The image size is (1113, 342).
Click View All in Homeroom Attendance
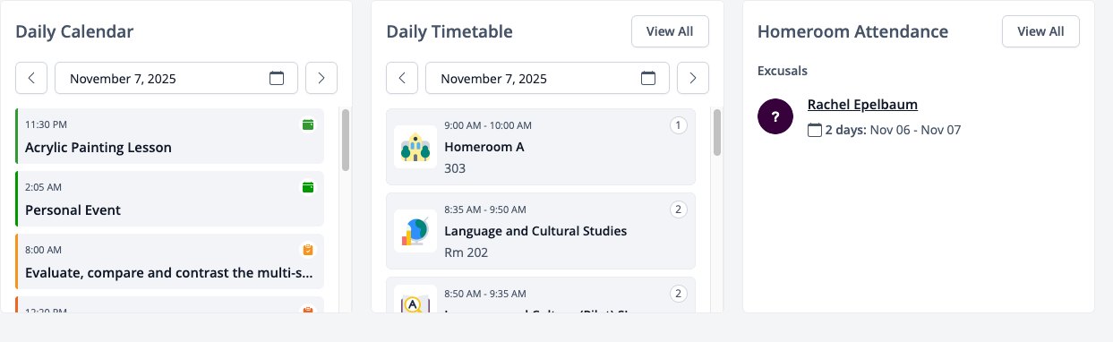pos(1040,31)
